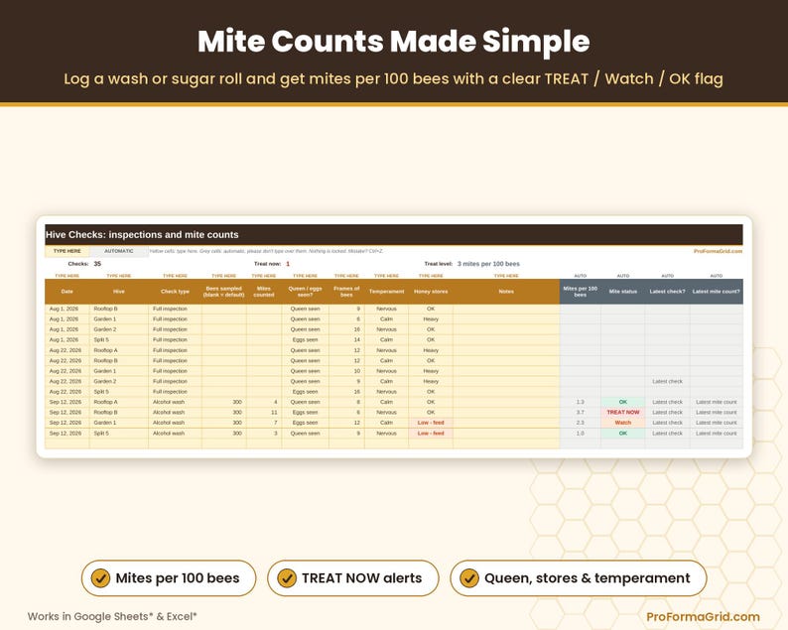Click the Queen / eggs seen? column header
Image resolution: width=788 pixels, height=630 pixels.
(305, 292)
